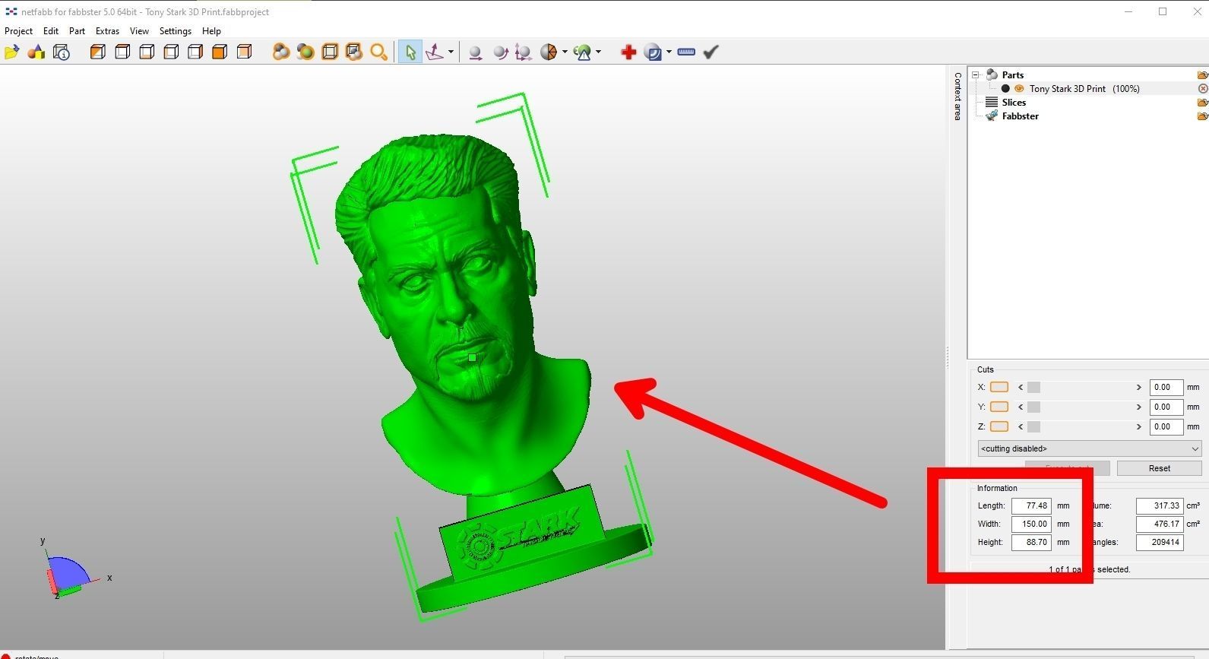
Task: Click the X cut slider handle
Action: click(1033, 388)
